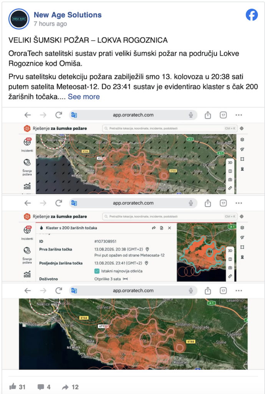Open map layers icon in second screenshot
The width and height of the screenshot is (265, 394).
point(242,228)
